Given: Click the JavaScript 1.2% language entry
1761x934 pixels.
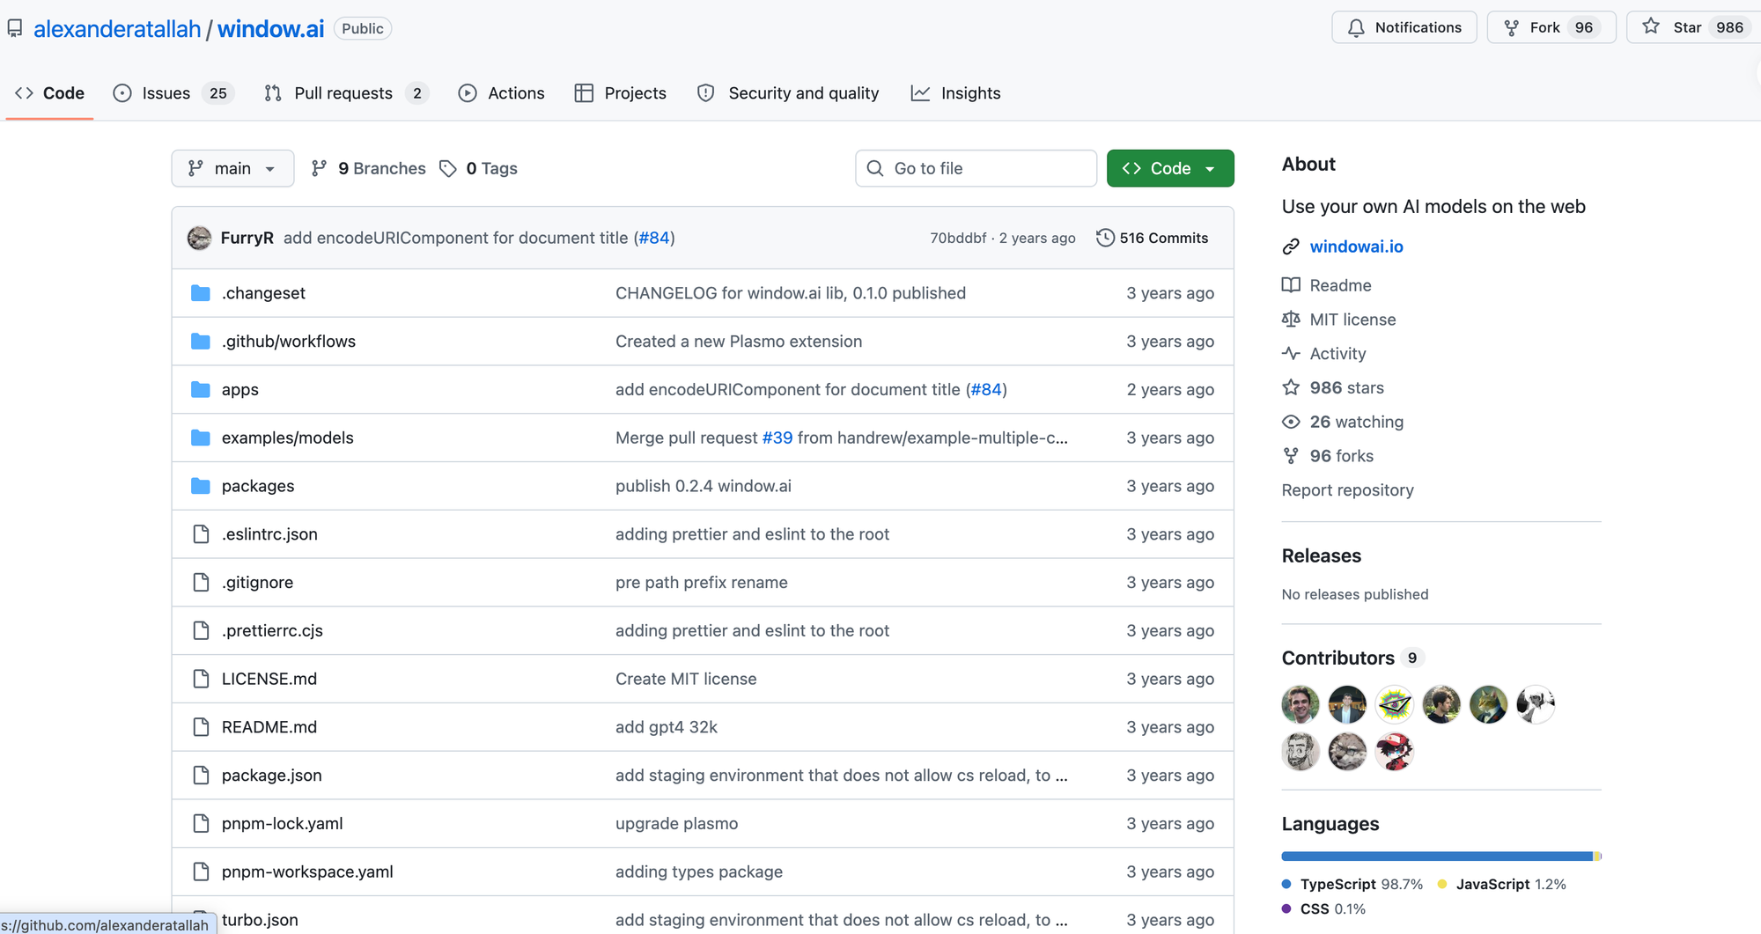Looking at the screenshot, I should pyautogui.click(x=1501, y=885).
